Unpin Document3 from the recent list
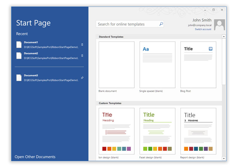This screenshot has height=167, width=237. pos(82,78)
